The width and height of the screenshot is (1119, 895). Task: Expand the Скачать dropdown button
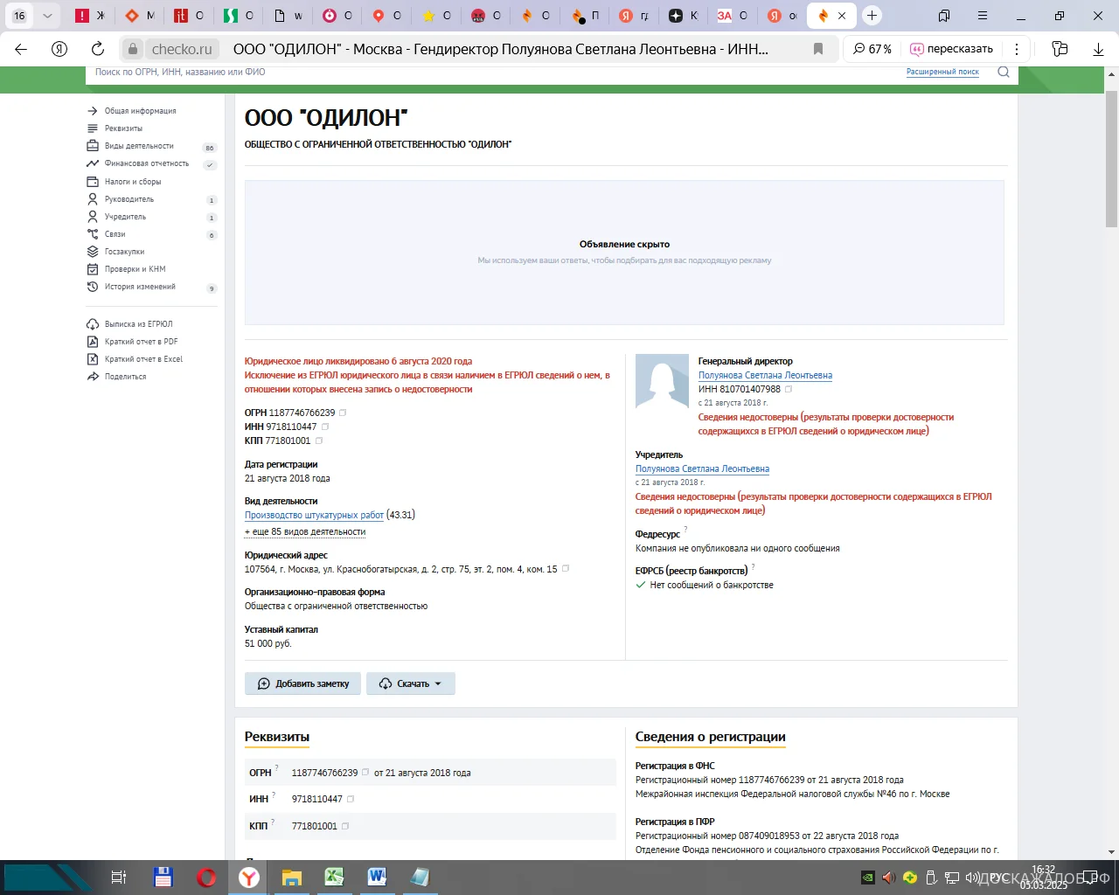411,683
